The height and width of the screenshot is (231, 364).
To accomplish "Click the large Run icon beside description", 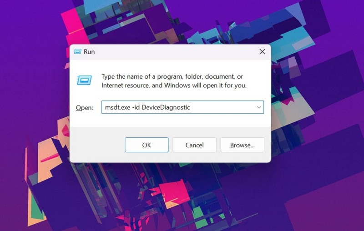I will coord(84,80).
